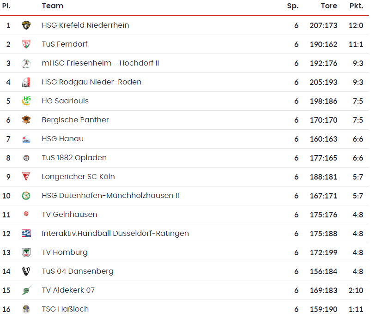The image size is (371, 318).
Task: Click the Interaktiv.Handball Düsseldorf-Ratingen logo
Action: pos(26,234)
